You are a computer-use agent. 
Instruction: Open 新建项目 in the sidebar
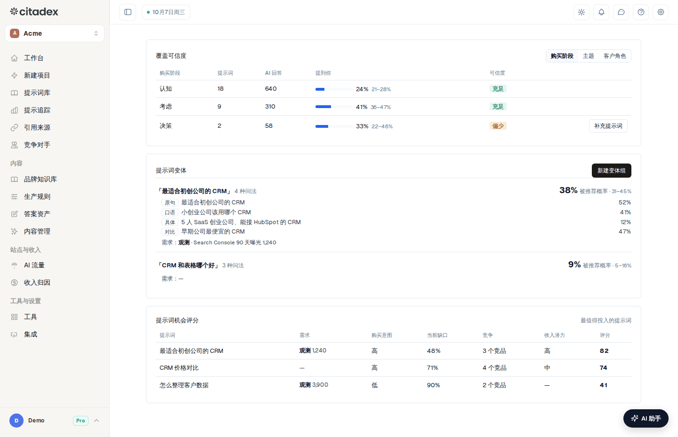[x=55, y=75]
